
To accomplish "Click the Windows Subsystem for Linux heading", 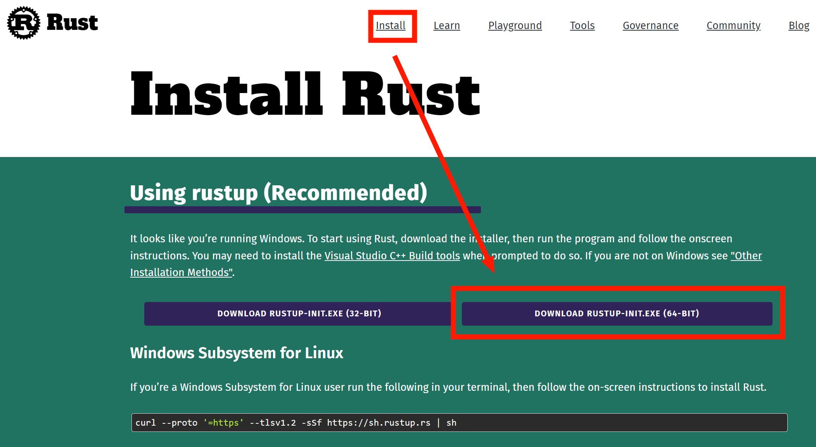I will [x=237, y=353].
